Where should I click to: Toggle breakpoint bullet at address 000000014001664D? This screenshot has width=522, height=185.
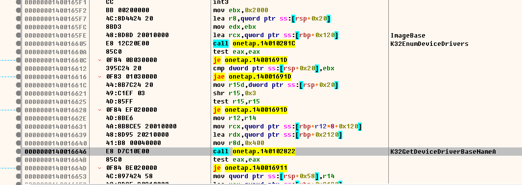pyautogui.click(x=18, y=168)
